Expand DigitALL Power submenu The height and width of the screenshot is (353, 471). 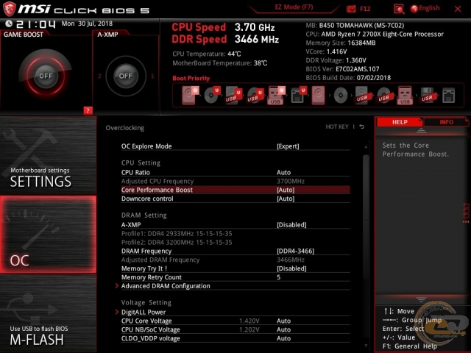[x=144, y=312]
